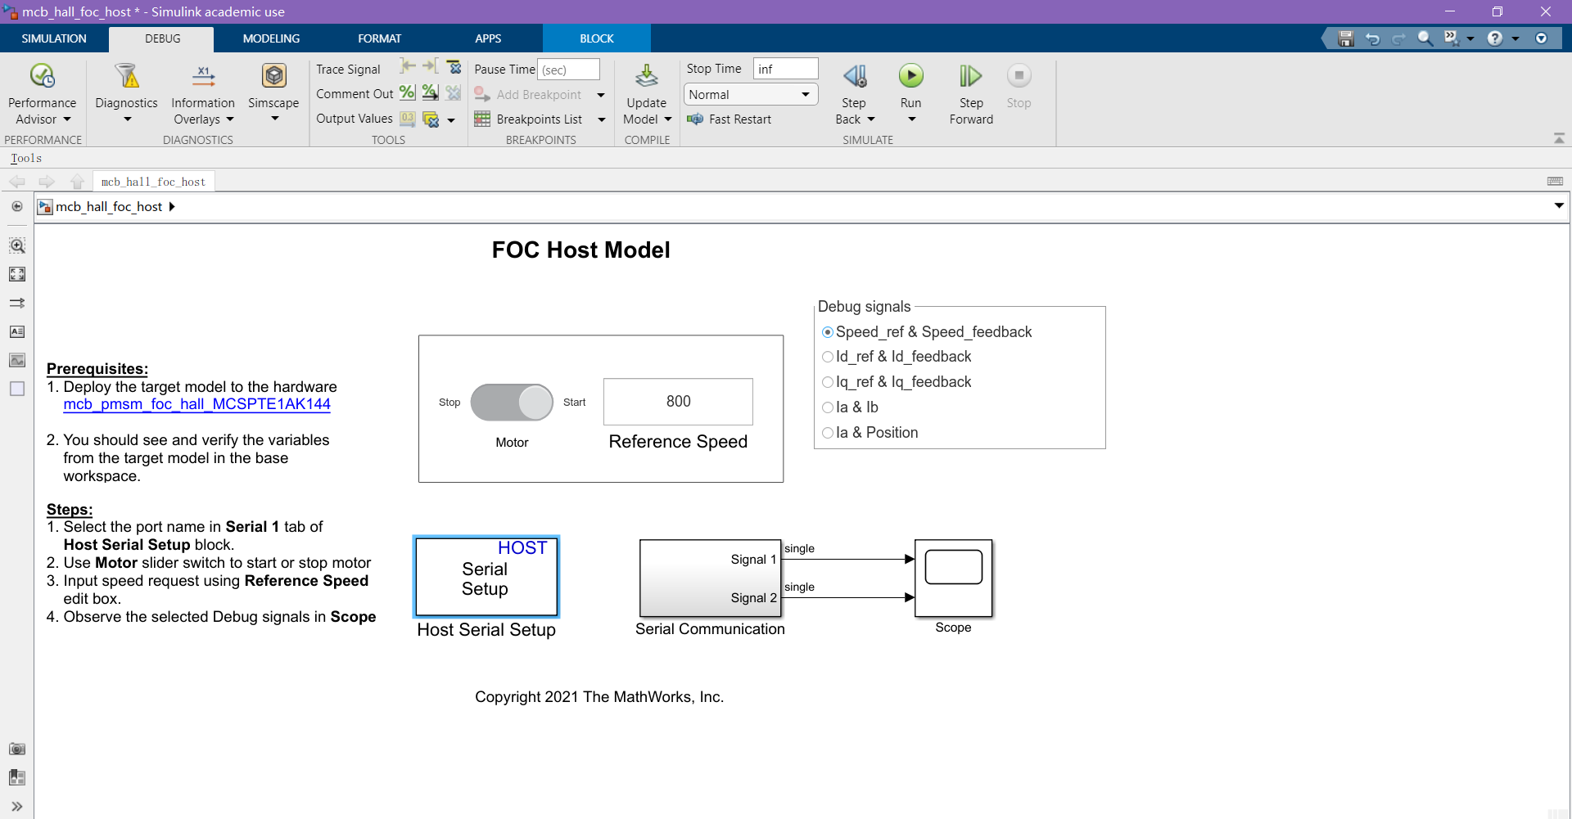Click the Performance Advisor icon

click(x=41, y=75)
